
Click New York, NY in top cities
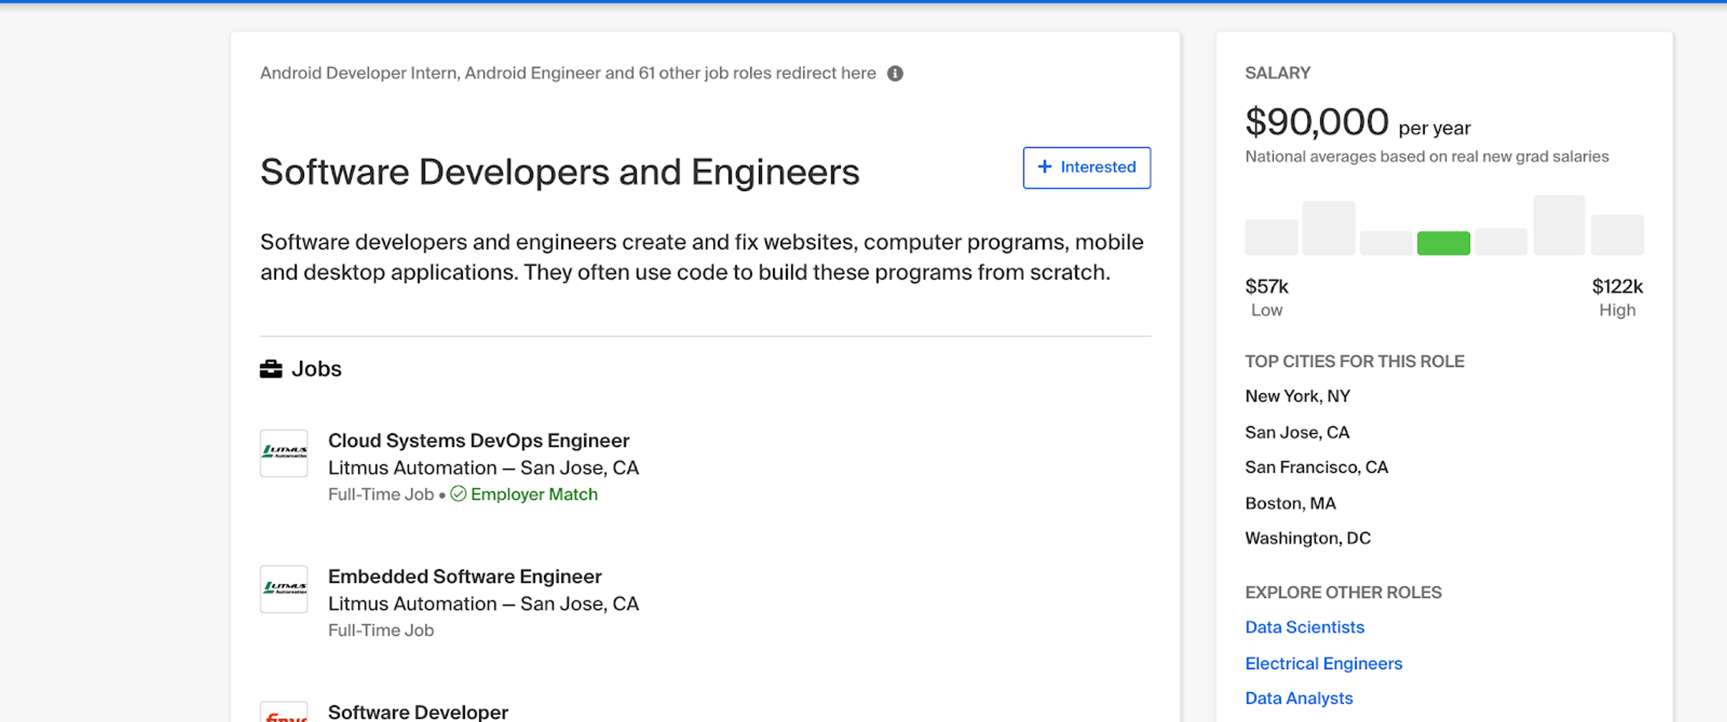(x=1297, y=396)
